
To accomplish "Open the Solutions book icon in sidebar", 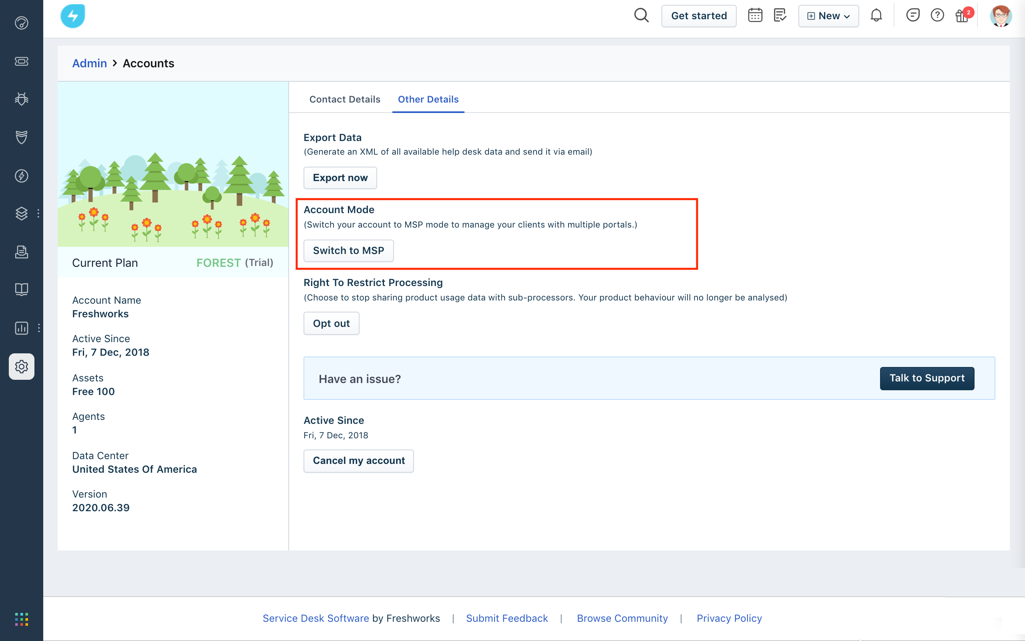I will [22, 290].
